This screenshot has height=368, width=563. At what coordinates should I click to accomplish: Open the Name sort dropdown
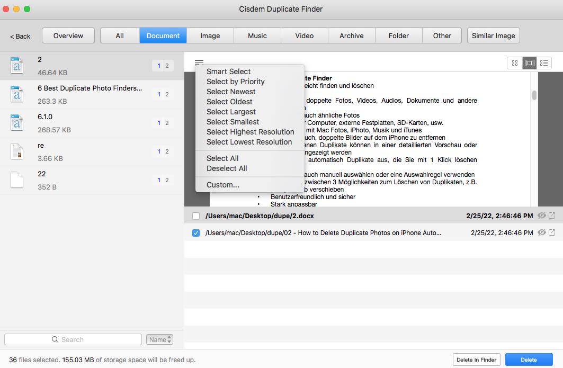(x=160, y=339)
